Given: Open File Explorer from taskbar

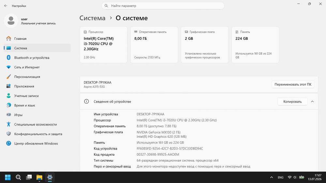Looking at the screenshot, I should (x=39, y=177).
